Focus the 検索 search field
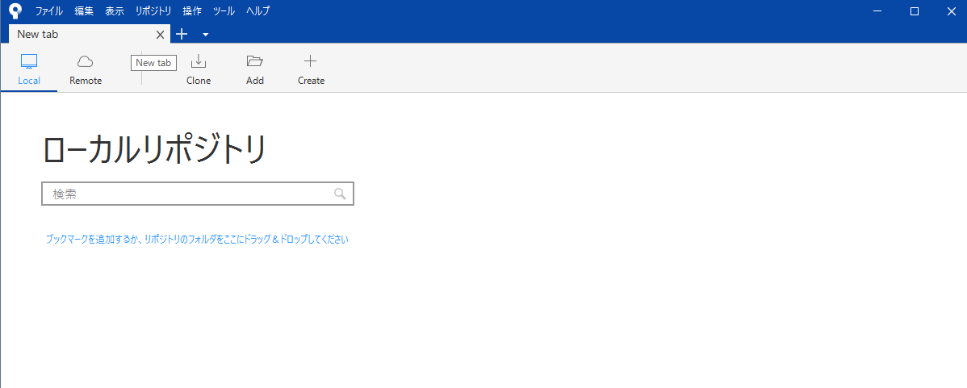Screen dimensions: 967x388 pos(197,194)
